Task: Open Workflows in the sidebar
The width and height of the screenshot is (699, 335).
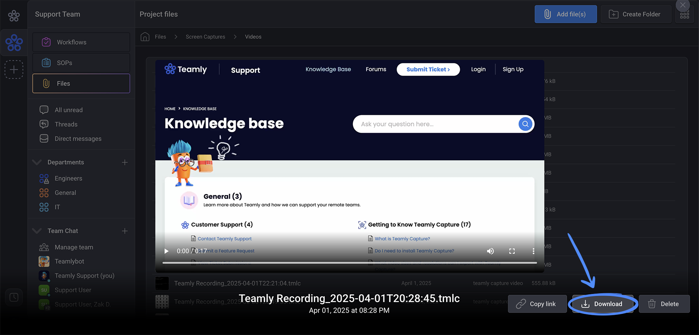Action: tap(81, 42)
